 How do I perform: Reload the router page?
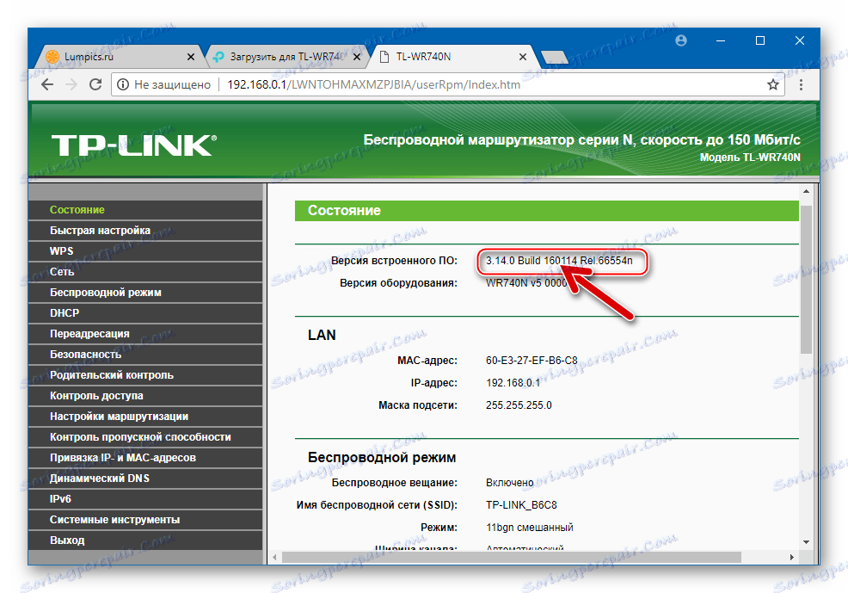tap(95, 84)
